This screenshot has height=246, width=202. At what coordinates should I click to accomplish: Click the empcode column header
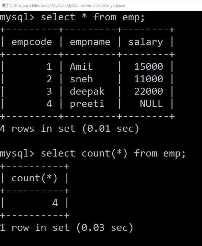coord(32,42)
